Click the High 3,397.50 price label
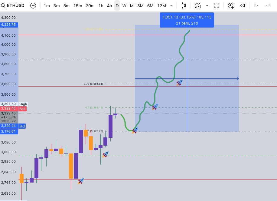Screen dimensions: 277x201 tap(14, 104)
